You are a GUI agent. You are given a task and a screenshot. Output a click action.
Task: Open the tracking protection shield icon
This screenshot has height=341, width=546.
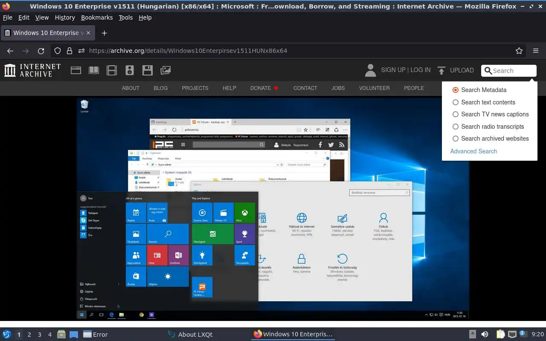point(58,51)
